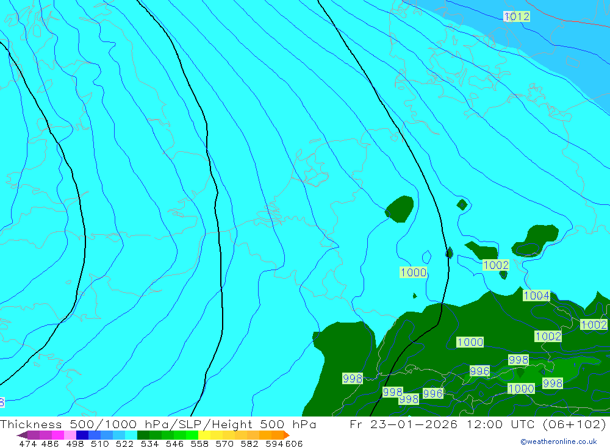Select the dark blue legend swatch
This screenshot has height=447, width=610.
[82, 435]
